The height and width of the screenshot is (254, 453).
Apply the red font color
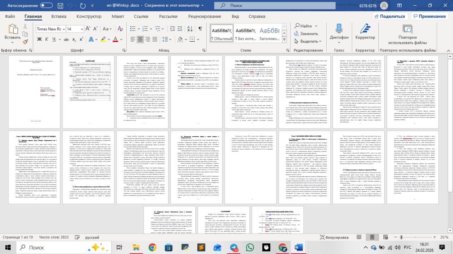click(x=115, y=39)
